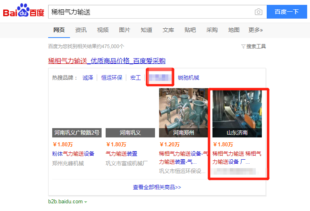Screen dimensions: 310x211
Task: Click the 热搜品牌： label
Action: [65, 78]
